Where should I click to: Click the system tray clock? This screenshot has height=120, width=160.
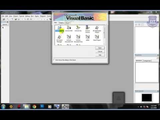[154, 107]
